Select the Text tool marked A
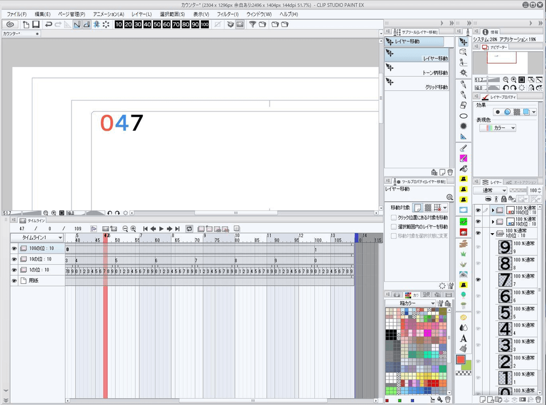Image resolution: width=546 pixels, height=405 pixels. [x=464, y=338]
